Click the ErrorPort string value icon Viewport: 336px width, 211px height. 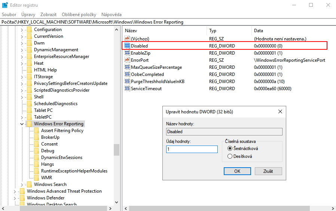(127, 60)
